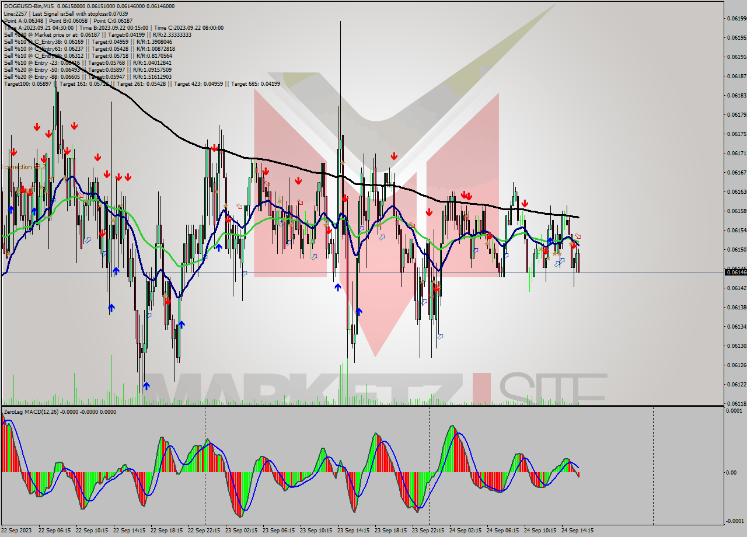
Task: Click the '24 Sep 10:15' time label
Action: (540, 531)
